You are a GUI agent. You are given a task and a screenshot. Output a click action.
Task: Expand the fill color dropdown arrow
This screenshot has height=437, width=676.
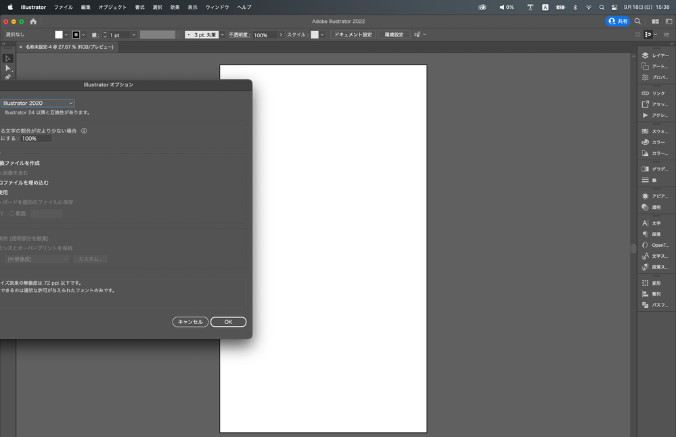coord(66,35)
